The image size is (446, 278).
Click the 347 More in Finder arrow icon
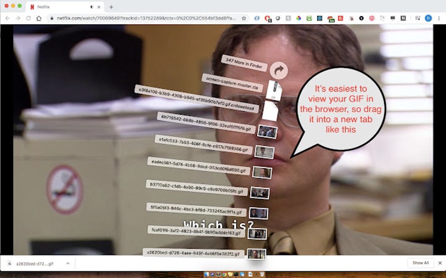coord(279,70)
